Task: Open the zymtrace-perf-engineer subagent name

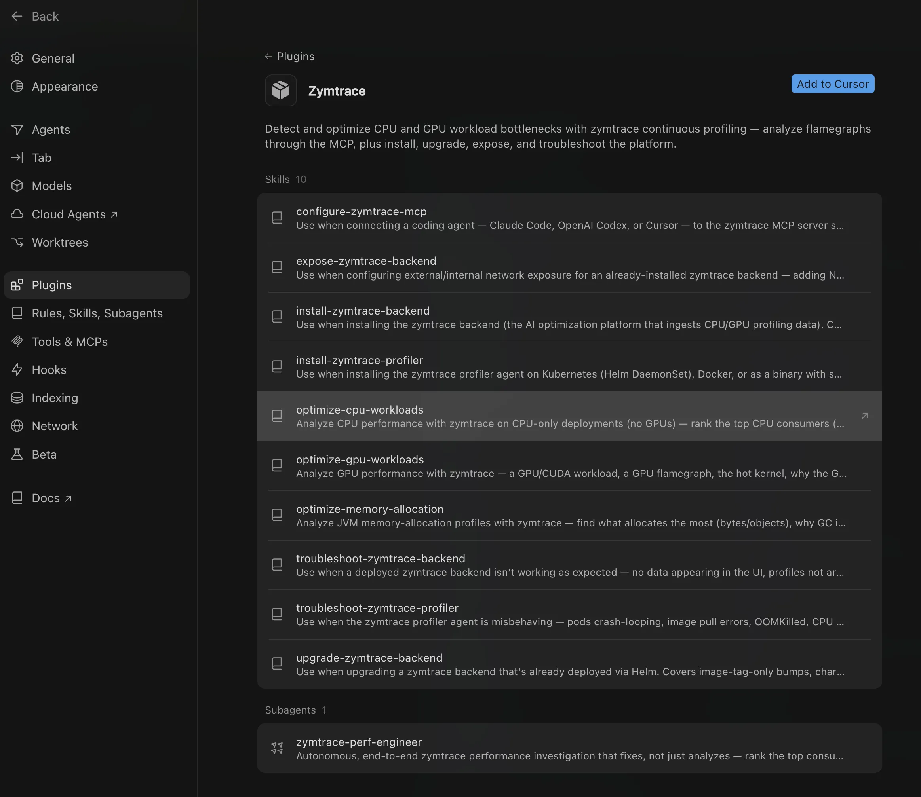Action: pos(359,742)
